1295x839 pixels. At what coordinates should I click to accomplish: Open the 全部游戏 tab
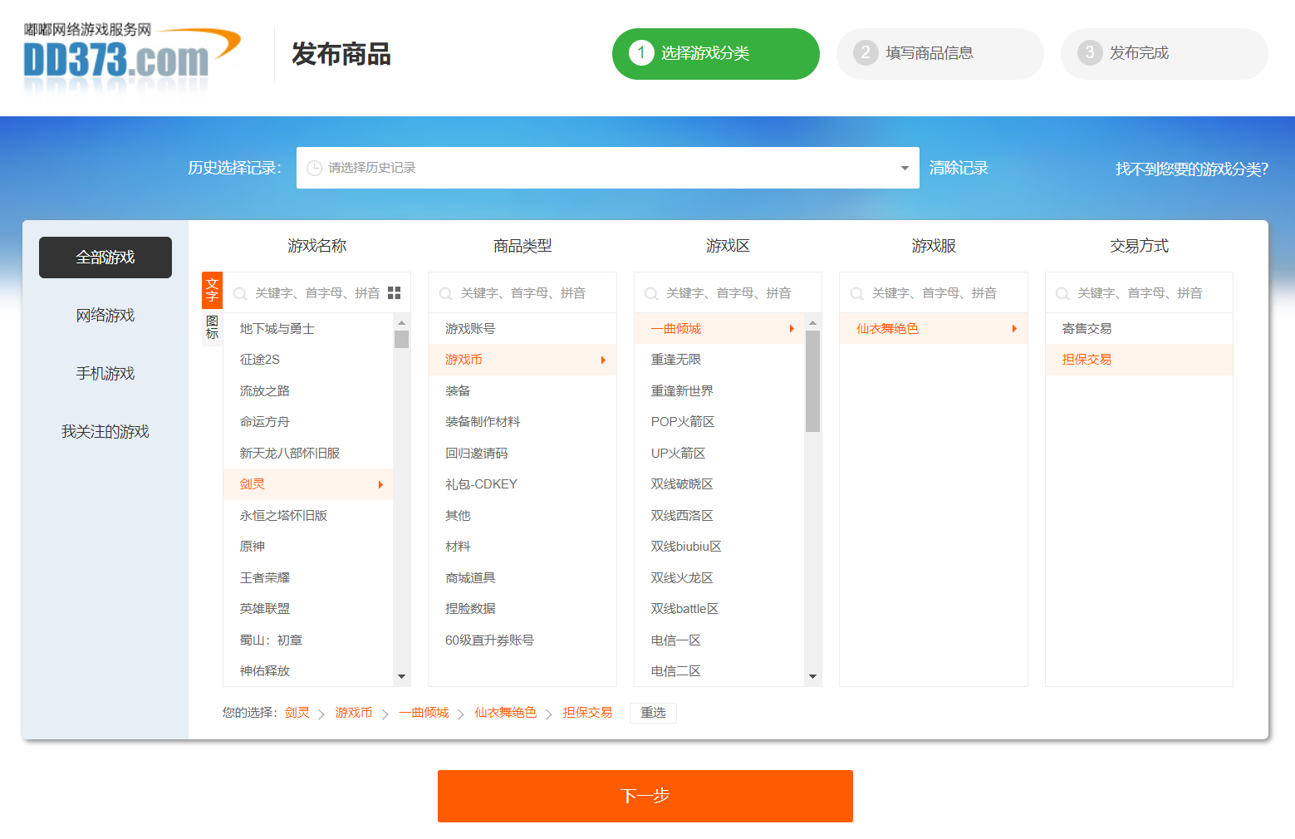point(105,258)
